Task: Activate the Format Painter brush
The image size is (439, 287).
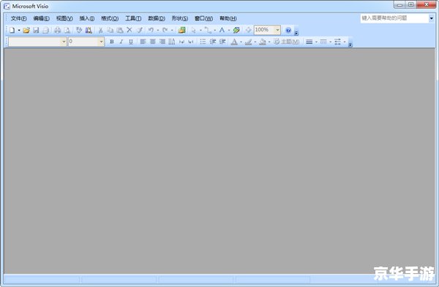Action: pyautogui.click(x=139, y=30)
